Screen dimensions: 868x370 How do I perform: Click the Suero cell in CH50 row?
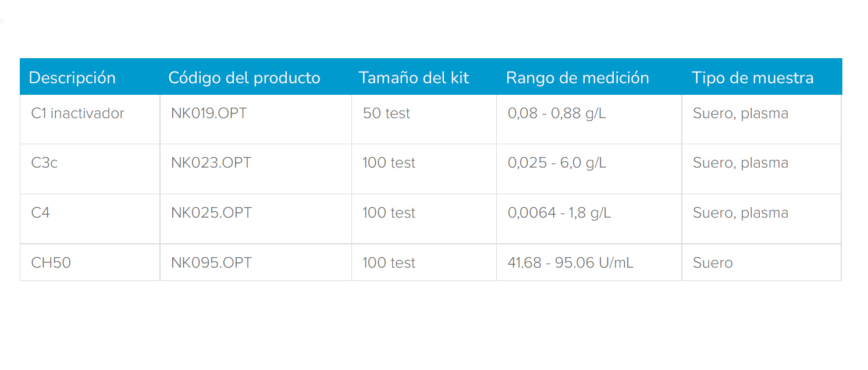[713, 263]
